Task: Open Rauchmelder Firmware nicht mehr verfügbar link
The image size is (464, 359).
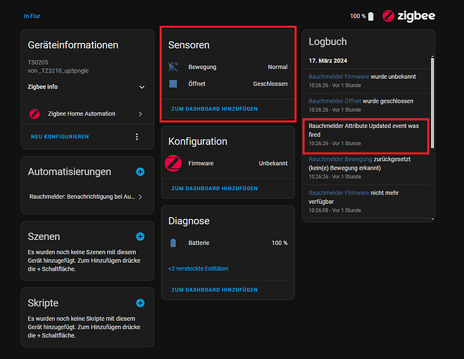Action: click(339, 193)
